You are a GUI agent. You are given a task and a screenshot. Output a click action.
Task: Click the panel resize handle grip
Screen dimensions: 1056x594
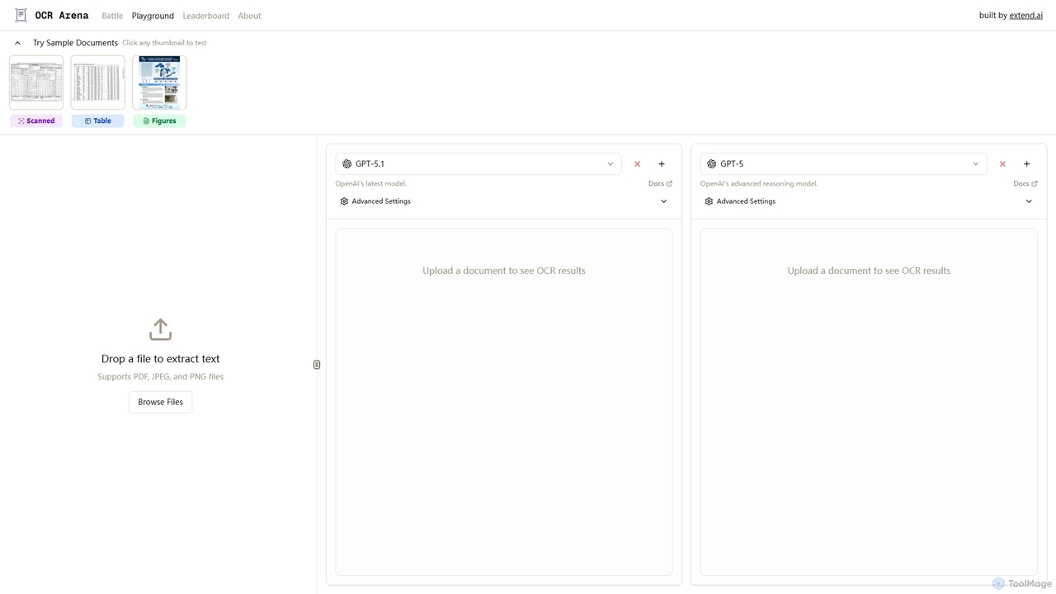click(317, 365)
